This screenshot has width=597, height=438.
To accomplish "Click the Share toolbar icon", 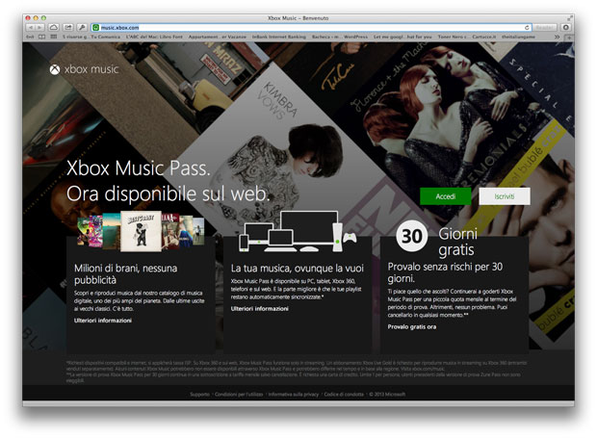I will [x=68, y=27].
